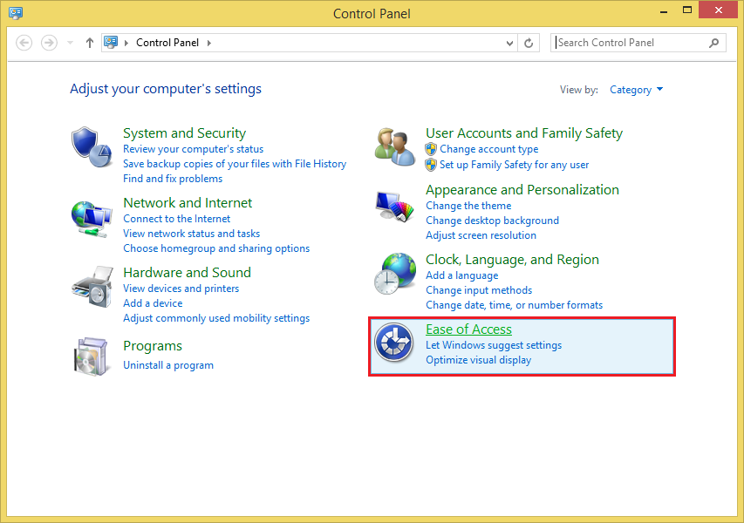
Task: Maximize the Control Panel window
Action: (686, 10)
